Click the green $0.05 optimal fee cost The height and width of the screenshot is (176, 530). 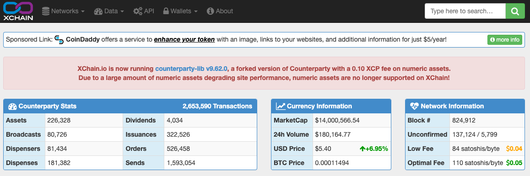point(514,163)
